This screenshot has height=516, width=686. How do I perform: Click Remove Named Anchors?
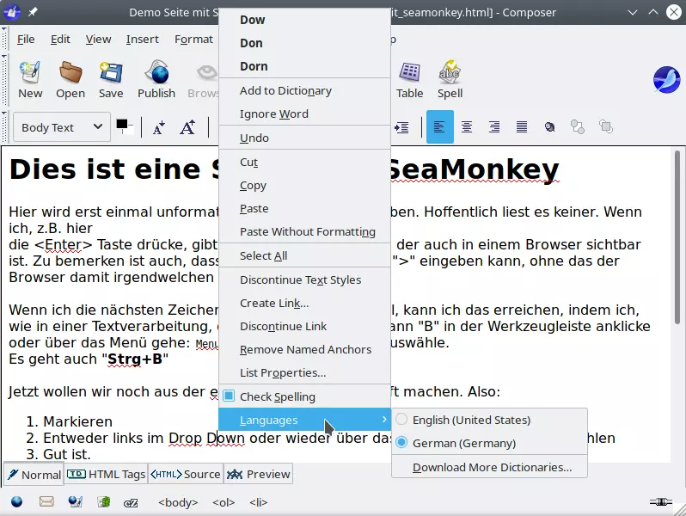[x=304, y=349]
